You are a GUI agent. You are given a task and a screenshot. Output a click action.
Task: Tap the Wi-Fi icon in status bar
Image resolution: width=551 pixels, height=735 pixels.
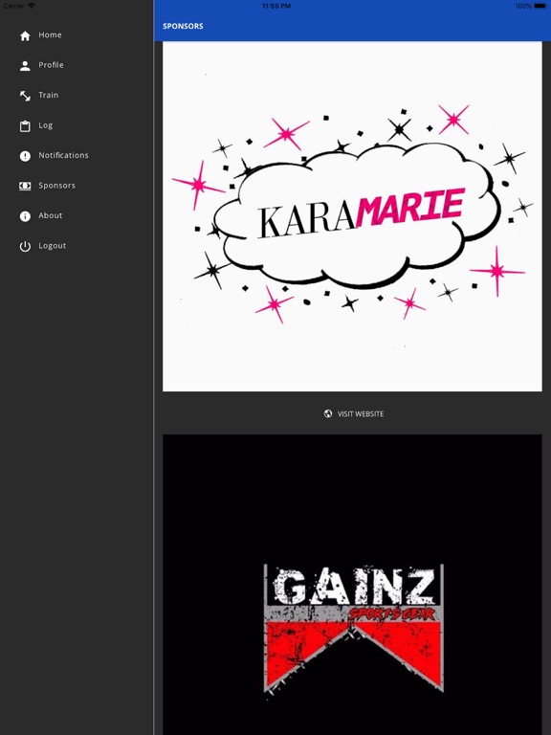coord(32,6)
